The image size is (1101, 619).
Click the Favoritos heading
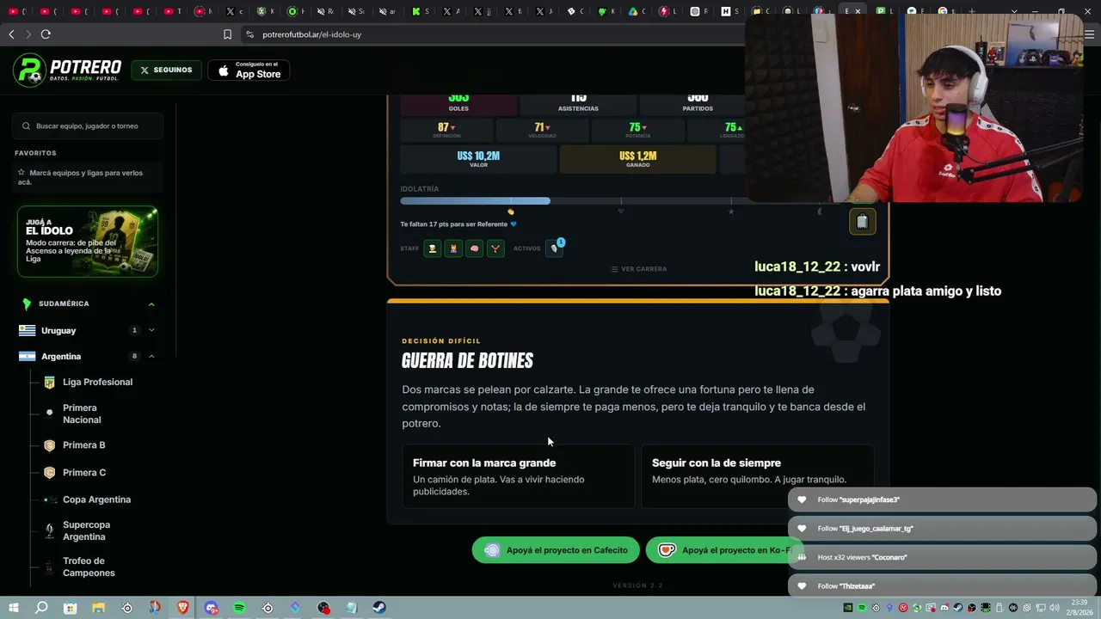[35, 153]
